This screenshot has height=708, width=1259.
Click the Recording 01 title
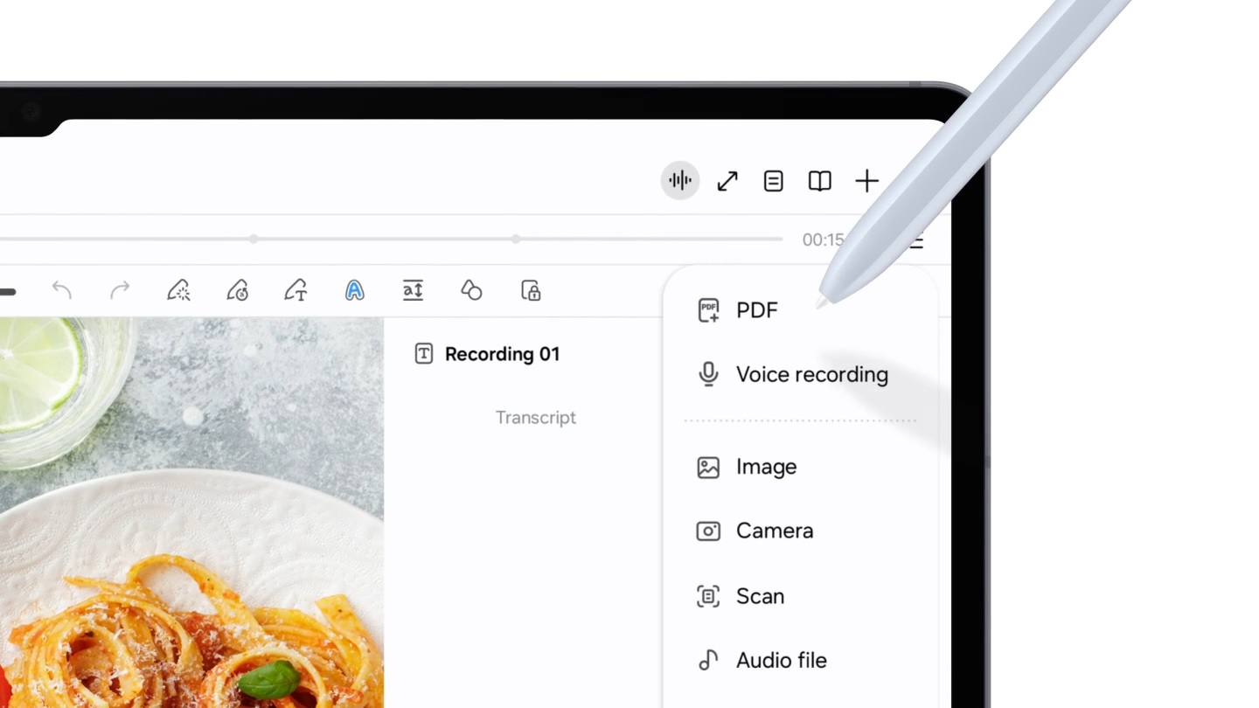click(502, 354)
